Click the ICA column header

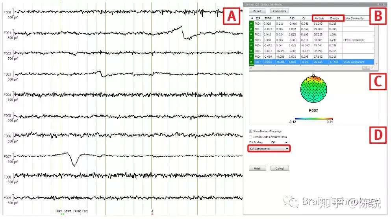[258, 18]
